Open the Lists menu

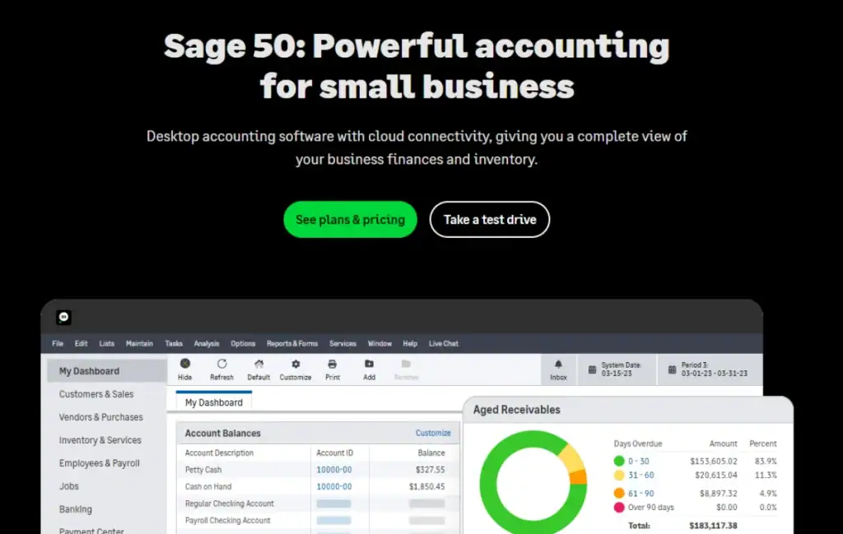106,343
